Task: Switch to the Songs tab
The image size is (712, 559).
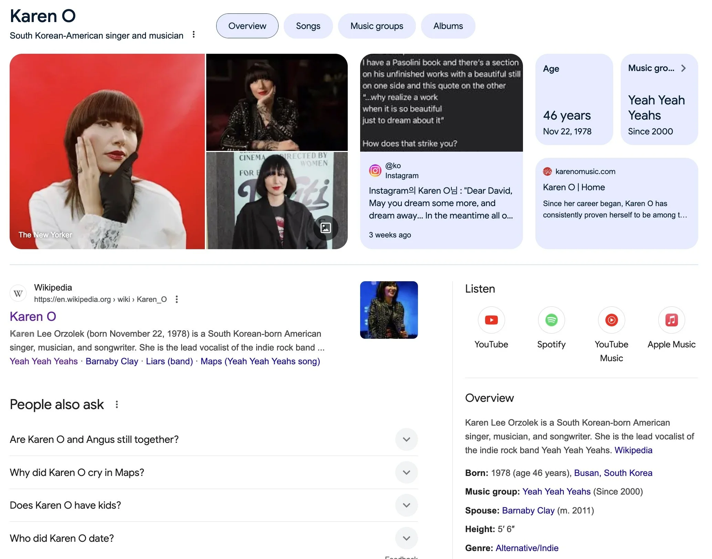Action: 308,26
